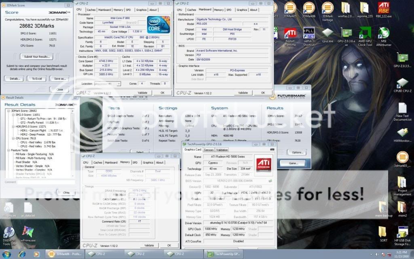
Task: Open SPD tab in the CPU-Z memory window
Action: [135, 163]
